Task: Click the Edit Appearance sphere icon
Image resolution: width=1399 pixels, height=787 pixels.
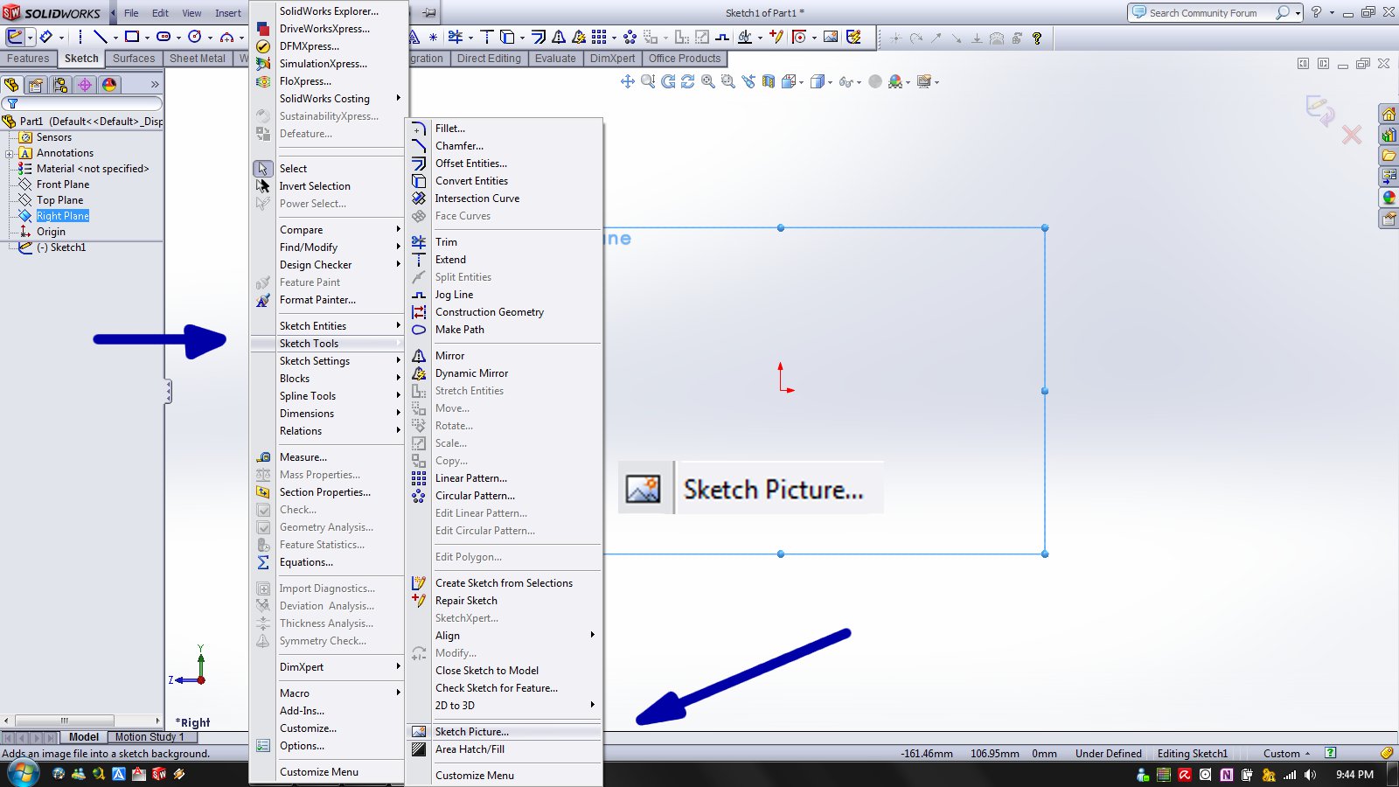Action: tap(875, 81)
